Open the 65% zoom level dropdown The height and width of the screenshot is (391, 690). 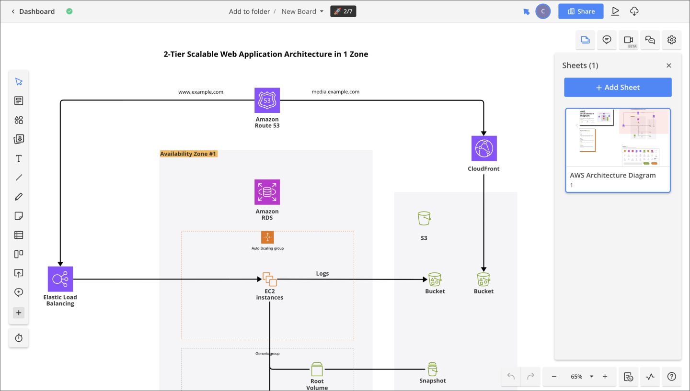(x=582, y=377)
